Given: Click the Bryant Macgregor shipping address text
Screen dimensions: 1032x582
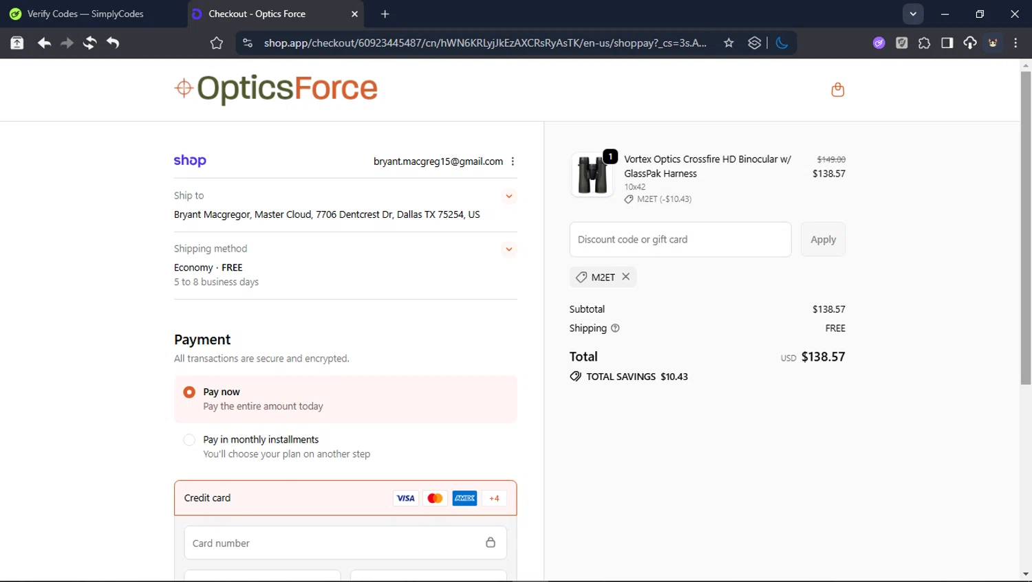Looking at the screenshot, I should [327, 214].
